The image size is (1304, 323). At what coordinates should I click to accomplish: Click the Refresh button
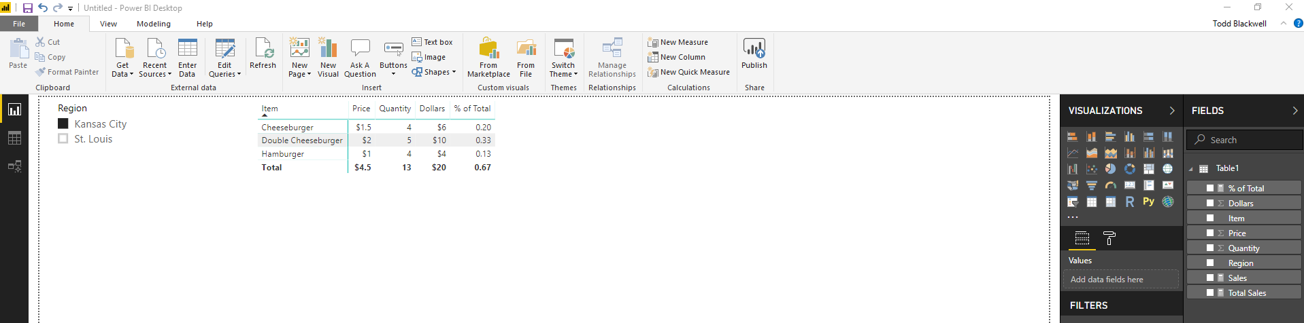[263, 54]
